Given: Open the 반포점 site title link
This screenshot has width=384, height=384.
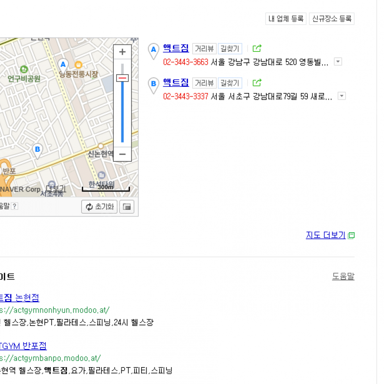Looking at the screenshot, I should [x=23, y=346].
